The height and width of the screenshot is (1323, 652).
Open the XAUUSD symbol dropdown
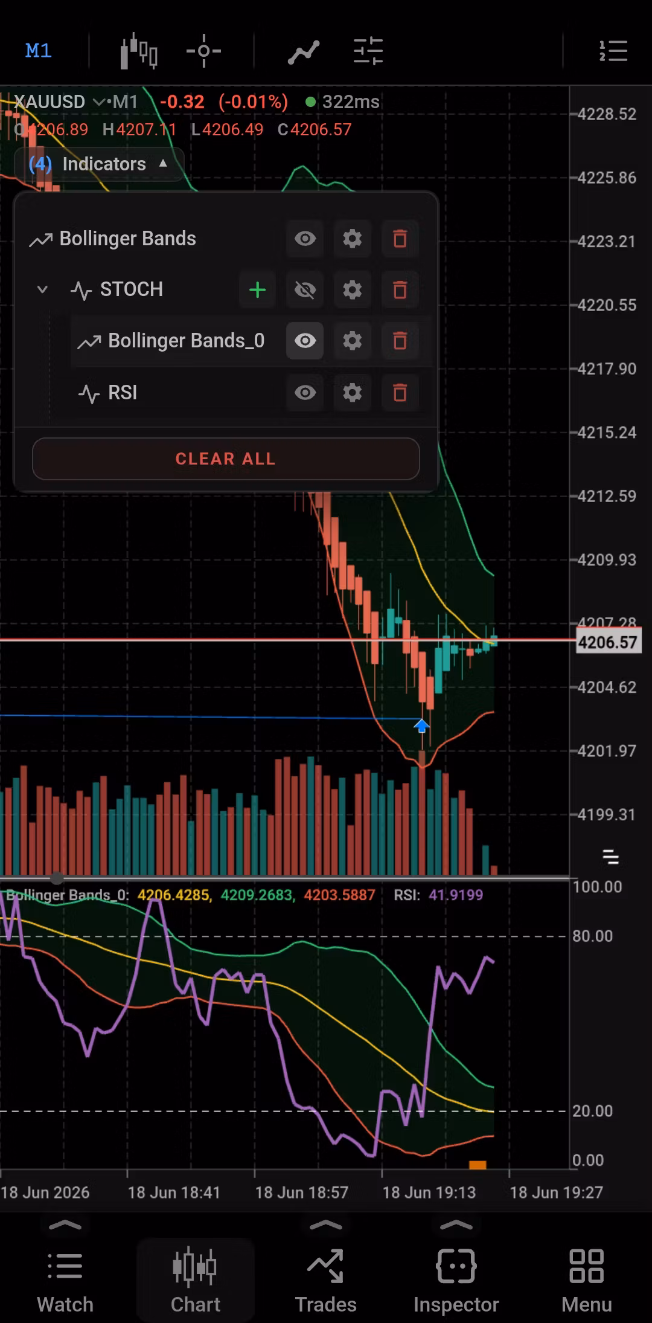coord(58,101)
